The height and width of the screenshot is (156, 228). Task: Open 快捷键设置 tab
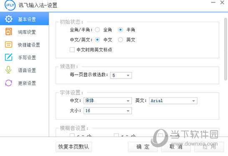pyautogui.click(x=24, y=45)
